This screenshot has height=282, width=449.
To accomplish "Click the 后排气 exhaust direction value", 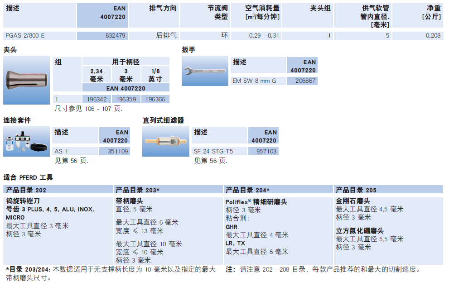I will pos(166,35).
